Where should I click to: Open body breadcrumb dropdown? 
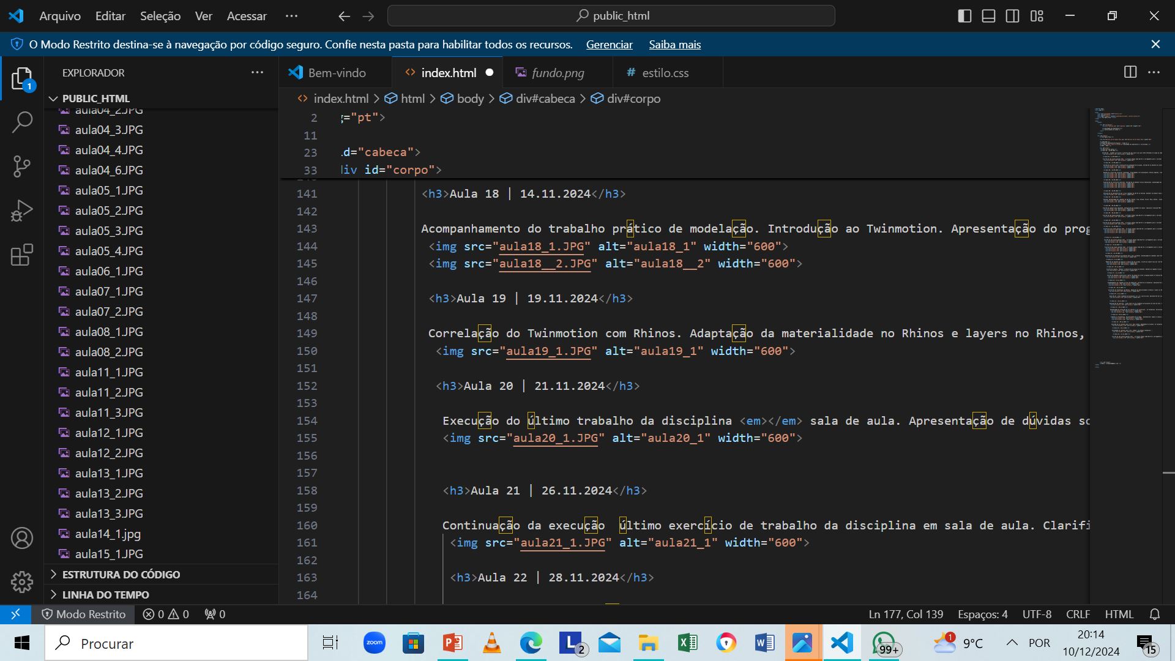463,99
